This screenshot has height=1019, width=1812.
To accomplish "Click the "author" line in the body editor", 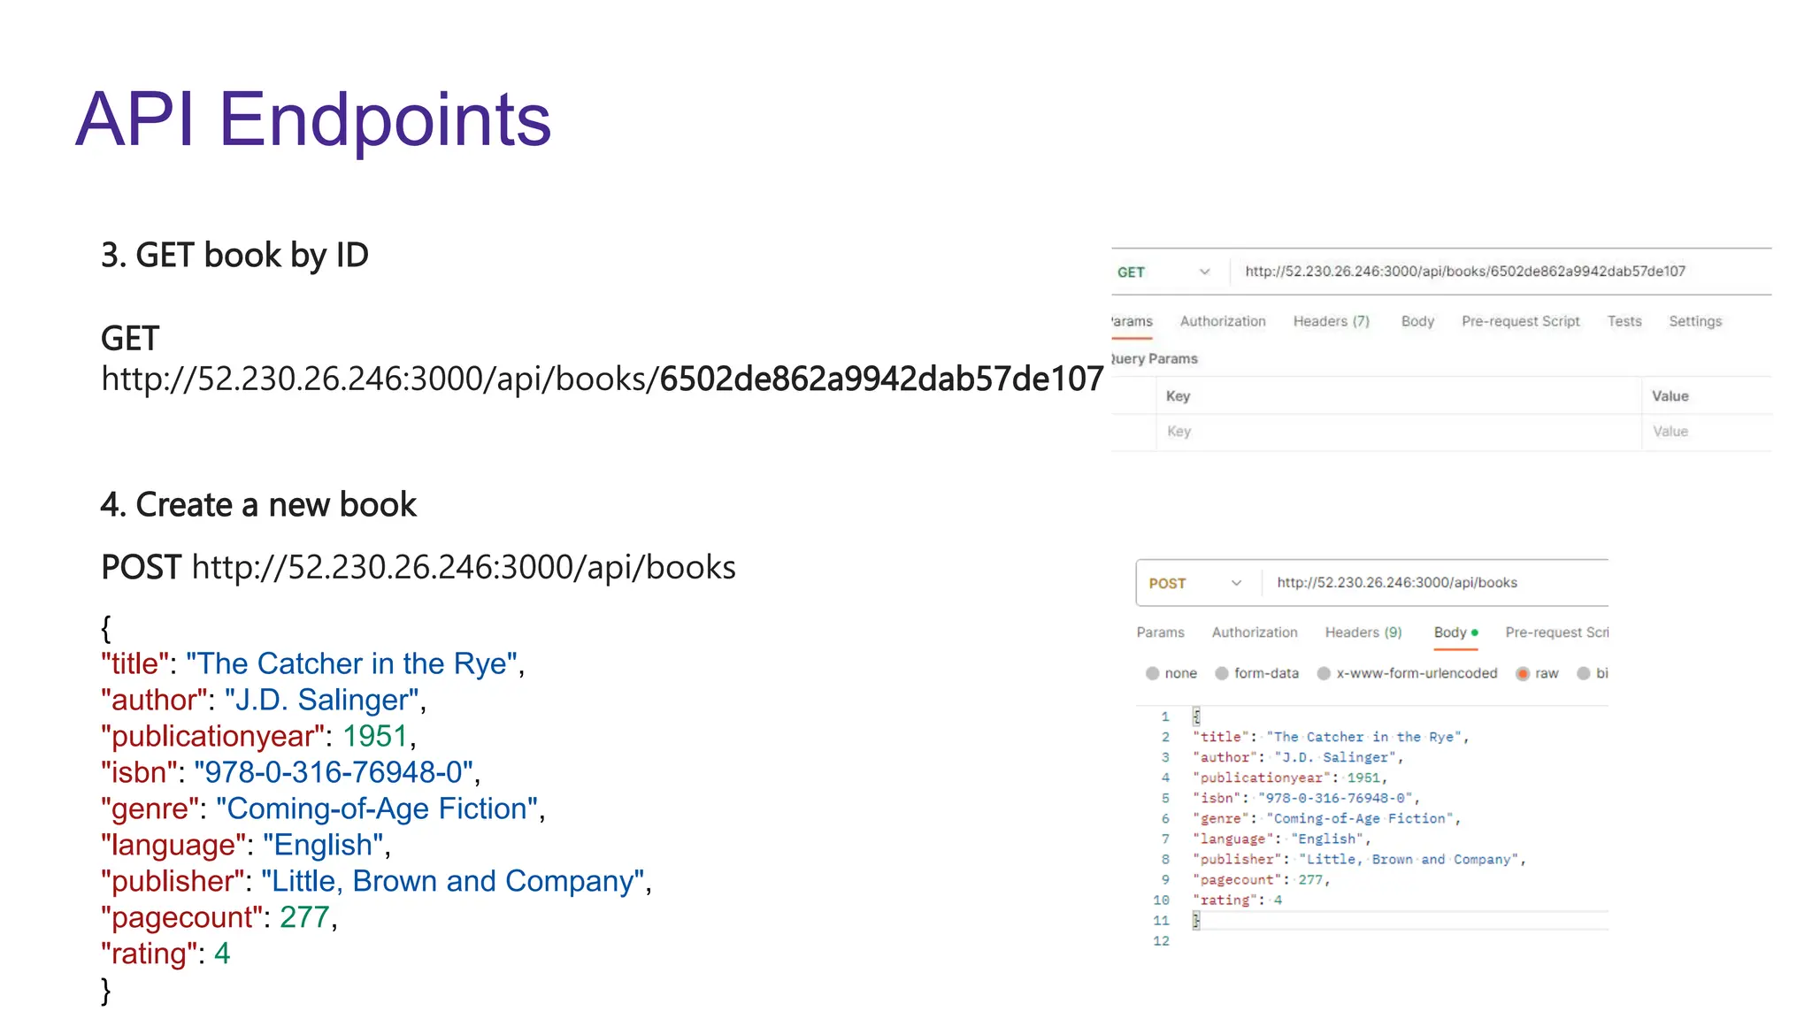I will click(x=1297, y=757).
